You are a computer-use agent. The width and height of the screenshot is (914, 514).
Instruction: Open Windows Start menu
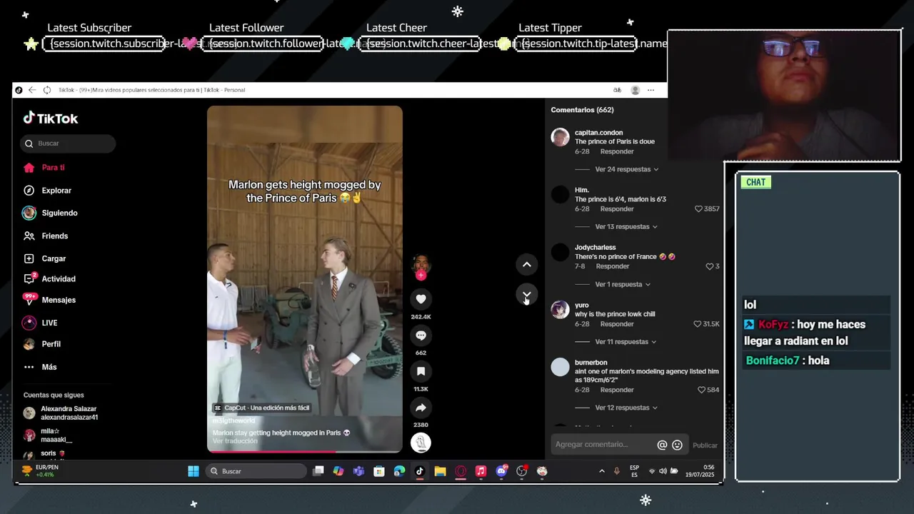click(x=194, y=471)
